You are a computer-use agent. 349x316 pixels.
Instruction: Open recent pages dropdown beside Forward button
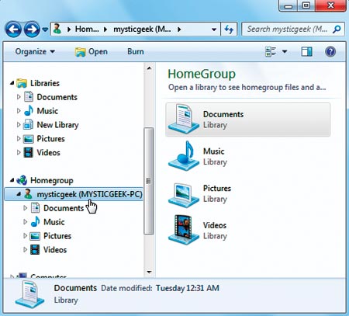pyautogui.click(x=45, y=30)
